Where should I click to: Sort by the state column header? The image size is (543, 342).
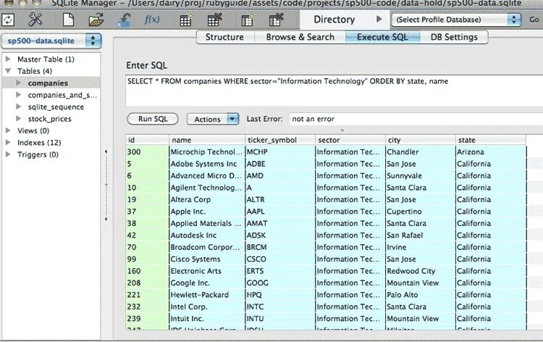(491, 140)
